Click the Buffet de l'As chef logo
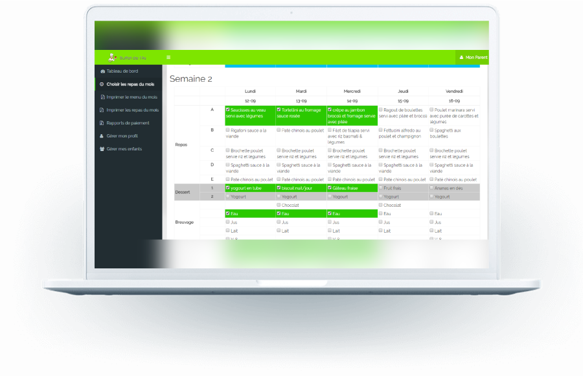Viewport: 583px width, 376px height. pos(112,58)
